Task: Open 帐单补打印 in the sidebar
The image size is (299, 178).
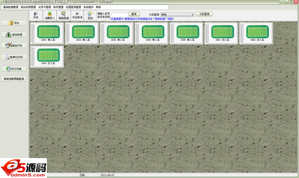Action: tap(14, 57)
